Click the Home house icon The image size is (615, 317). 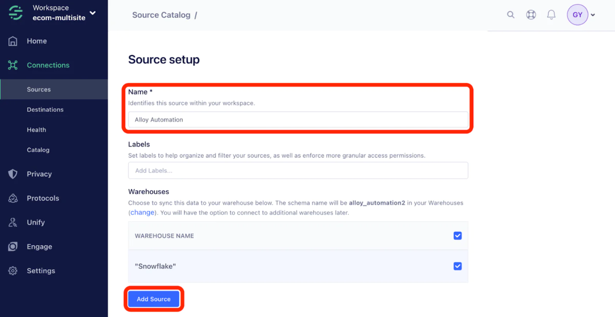13,41
